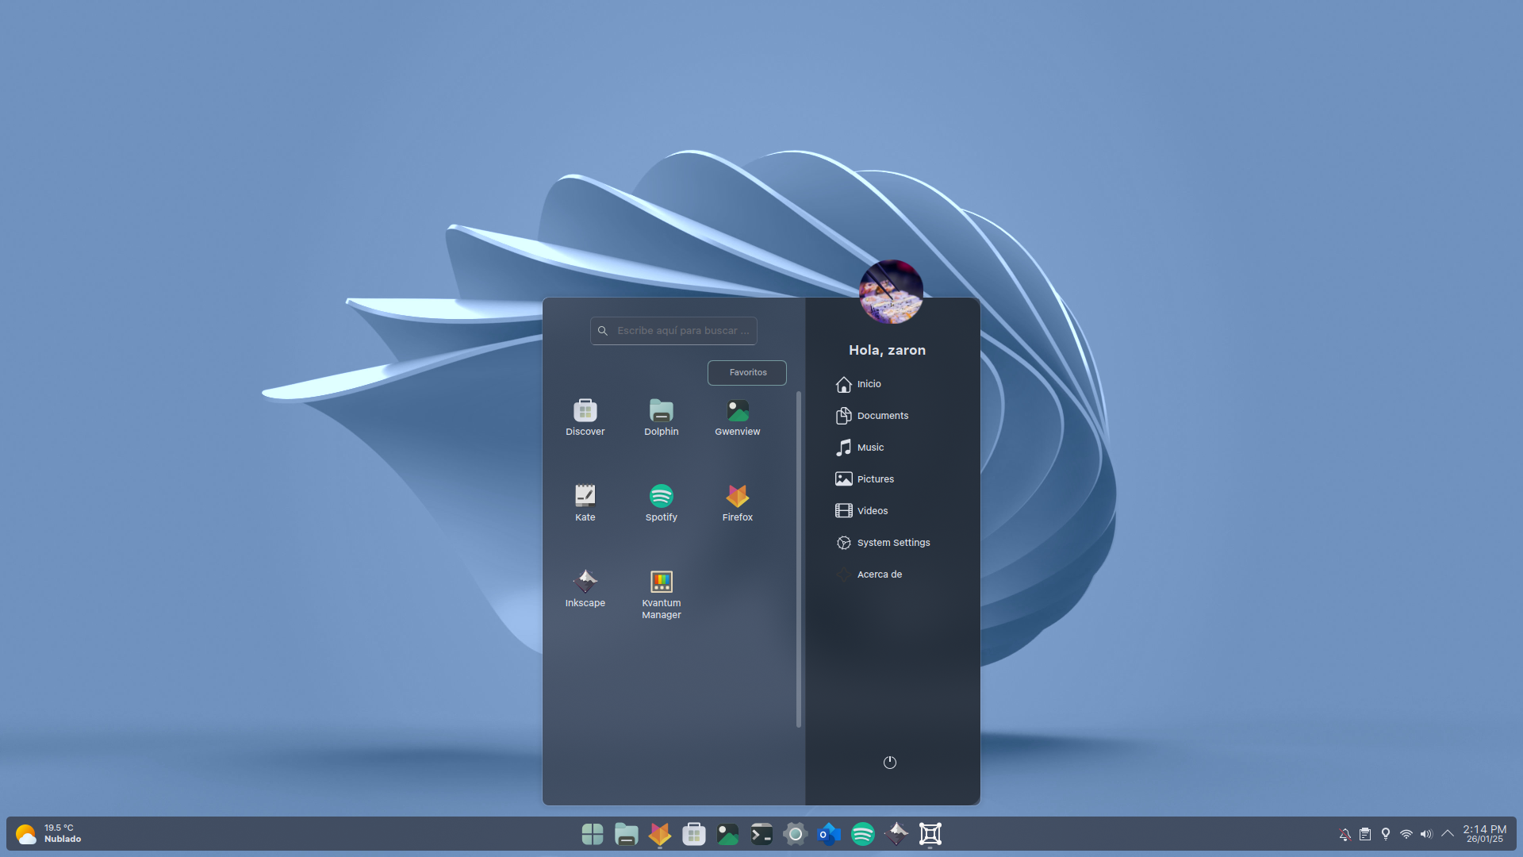Open Gwenview from the taskbar
Screen dimensions: 1523x857
pos(728,834)
